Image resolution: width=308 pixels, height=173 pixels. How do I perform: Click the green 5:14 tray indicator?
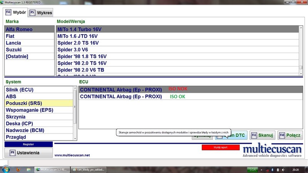(x=253, y=170)
